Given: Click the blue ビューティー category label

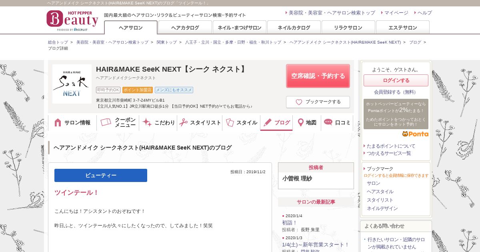Looking at the screenshot, I should point(101,175).
